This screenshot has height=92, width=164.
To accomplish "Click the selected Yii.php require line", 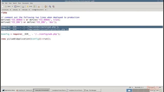I will pyautogui.click(x=35, y=29).
